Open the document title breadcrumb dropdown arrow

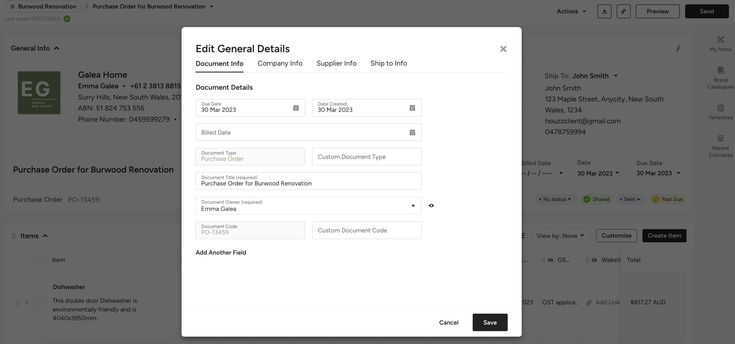(x=211, y=7)
